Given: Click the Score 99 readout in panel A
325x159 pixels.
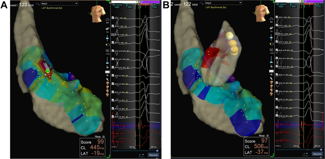Looking at the screenshot, I should click(x=92, y=142).
